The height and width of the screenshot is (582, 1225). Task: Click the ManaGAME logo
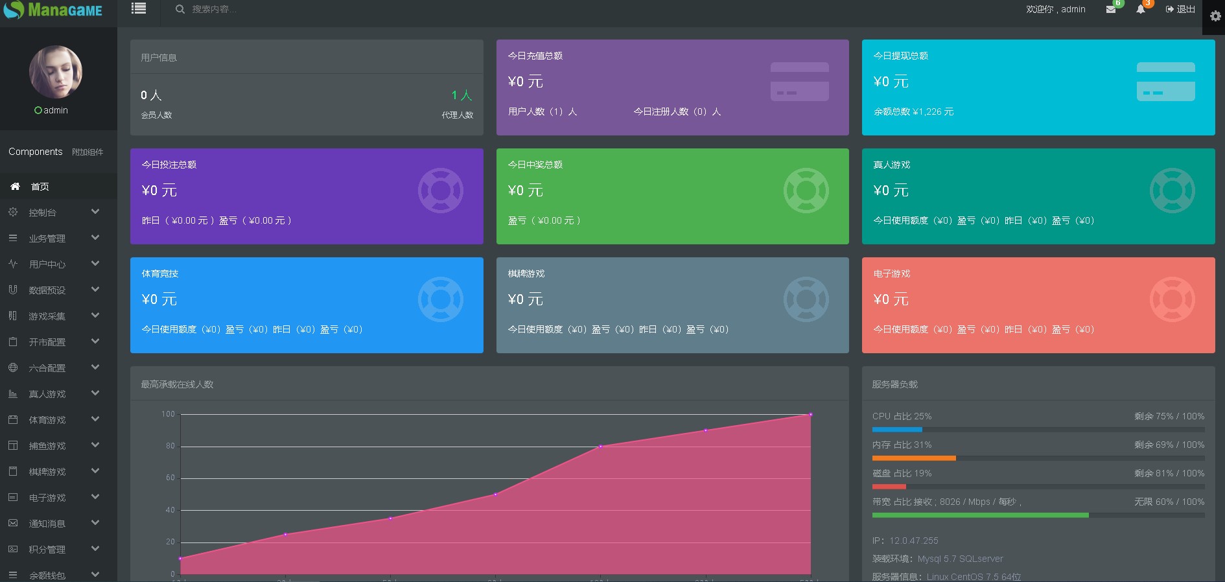[53, 10]
